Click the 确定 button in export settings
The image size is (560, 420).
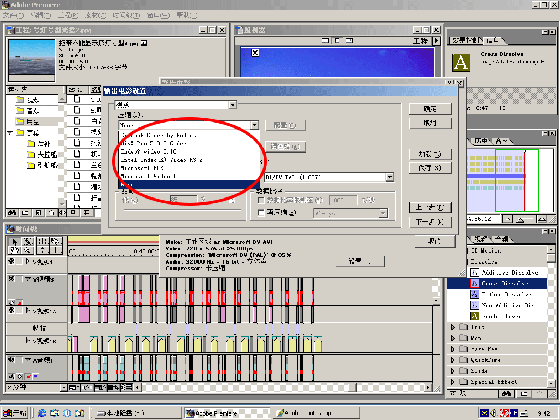tap(430, 109)
